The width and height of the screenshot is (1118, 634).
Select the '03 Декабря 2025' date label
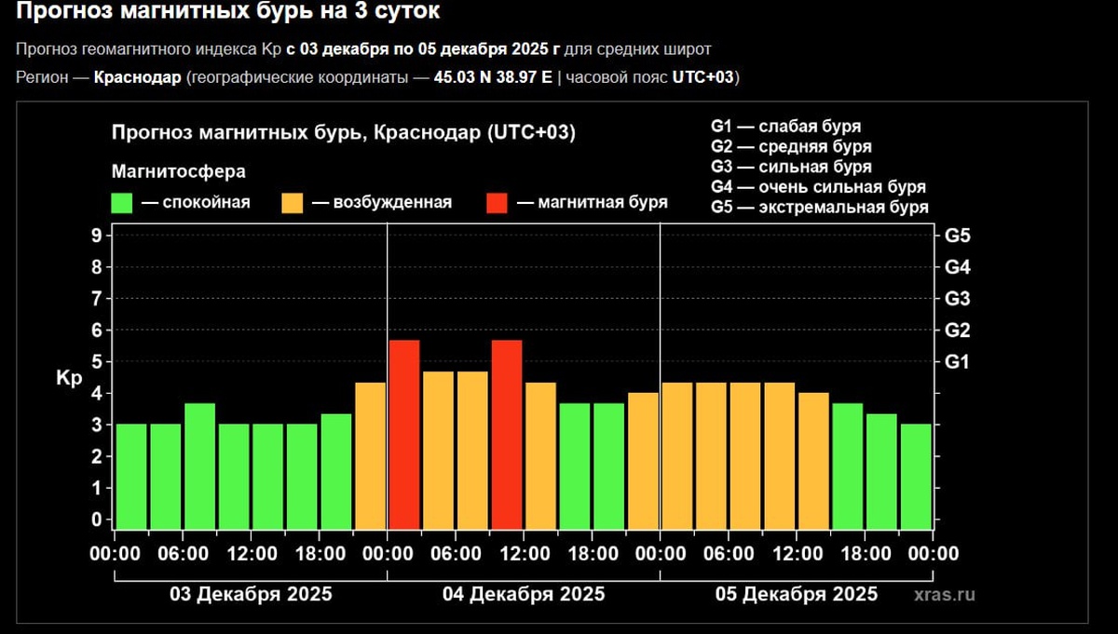pos(251,594)
